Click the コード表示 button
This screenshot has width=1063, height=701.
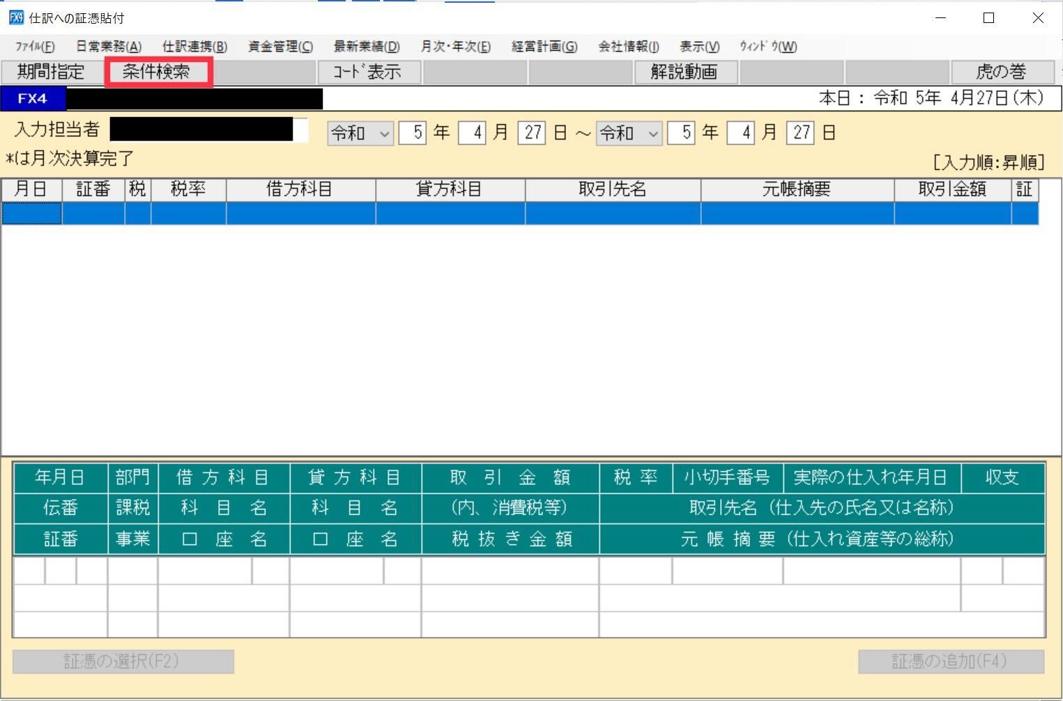click(x=369, y=72)
